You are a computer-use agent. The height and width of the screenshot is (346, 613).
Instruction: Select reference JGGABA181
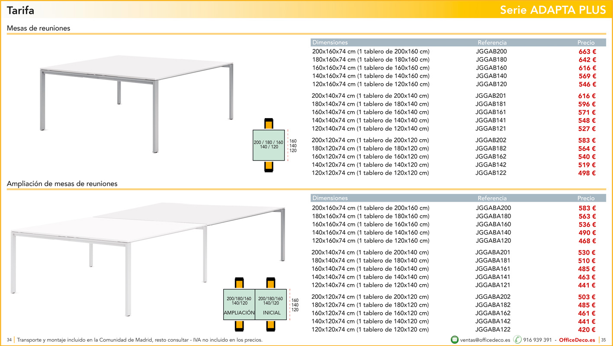[493, 261]
